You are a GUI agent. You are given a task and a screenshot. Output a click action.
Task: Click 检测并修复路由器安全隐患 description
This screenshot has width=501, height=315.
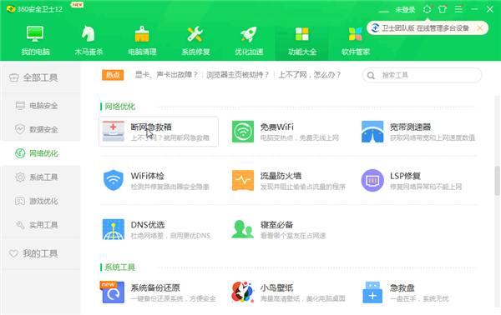pos(170,187)
